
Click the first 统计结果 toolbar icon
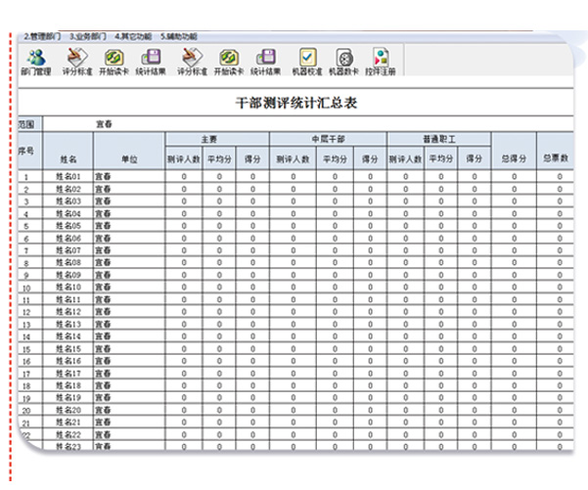151,61
